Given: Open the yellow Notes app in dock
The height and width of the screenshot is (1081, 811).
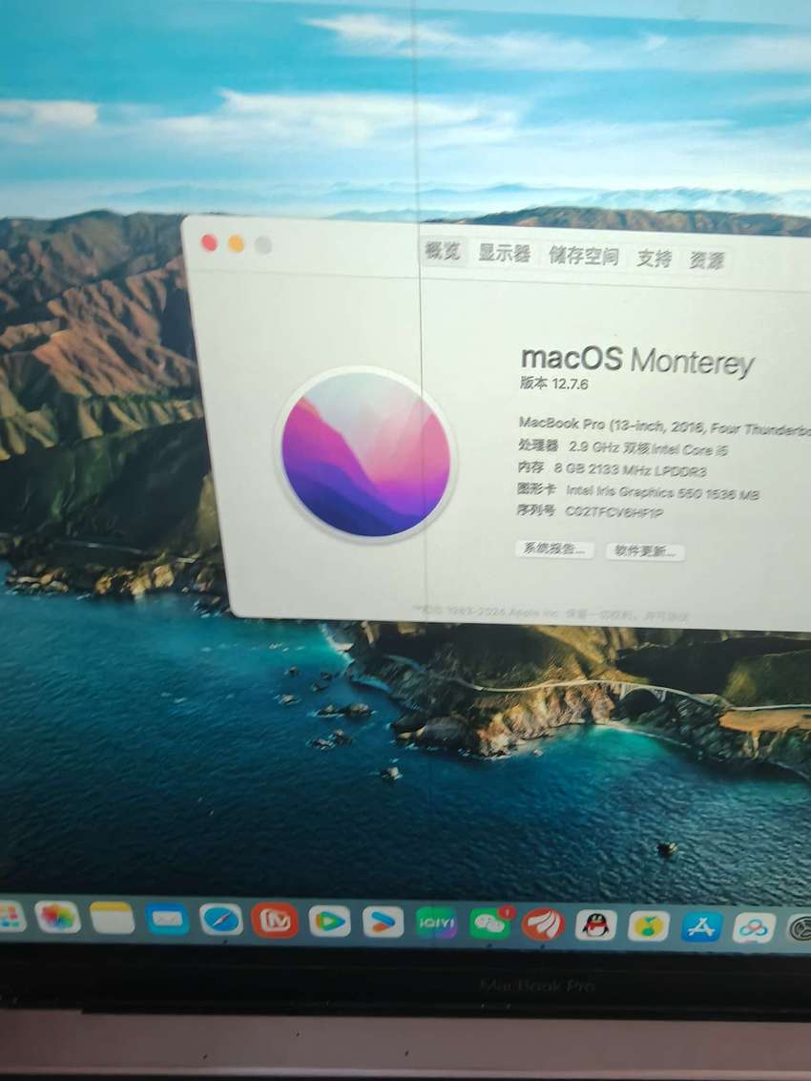Looking at the screenshot, I should [x=112, y=918].
